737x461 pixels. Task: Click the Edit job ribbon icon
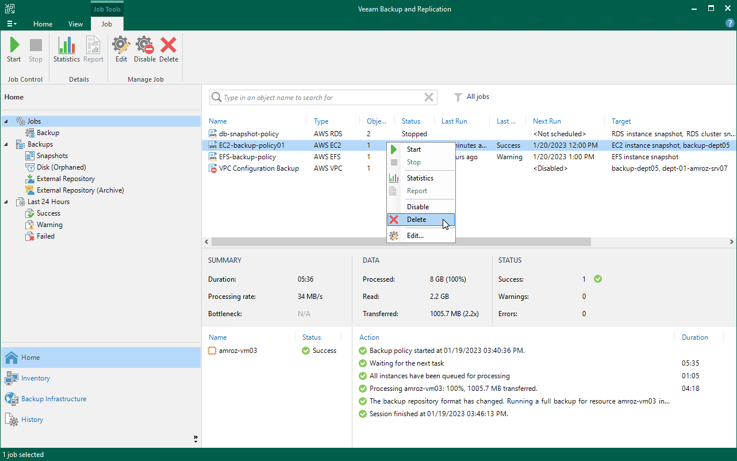pyautogui.click(x=121, y=50)
